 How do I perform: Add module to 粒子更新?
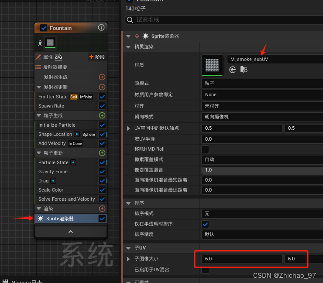pos(102,153)
